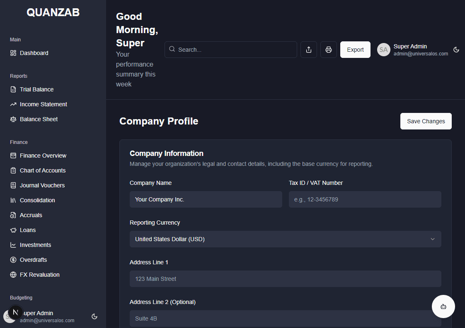Click the Balance Sheet scales icon

[x=13, y=119]
